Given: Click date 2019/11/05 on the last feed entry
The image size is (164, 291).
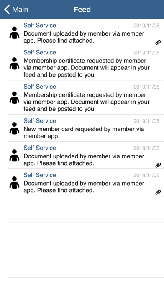Looking at the screenshot, I should click(x=146, y=175).
